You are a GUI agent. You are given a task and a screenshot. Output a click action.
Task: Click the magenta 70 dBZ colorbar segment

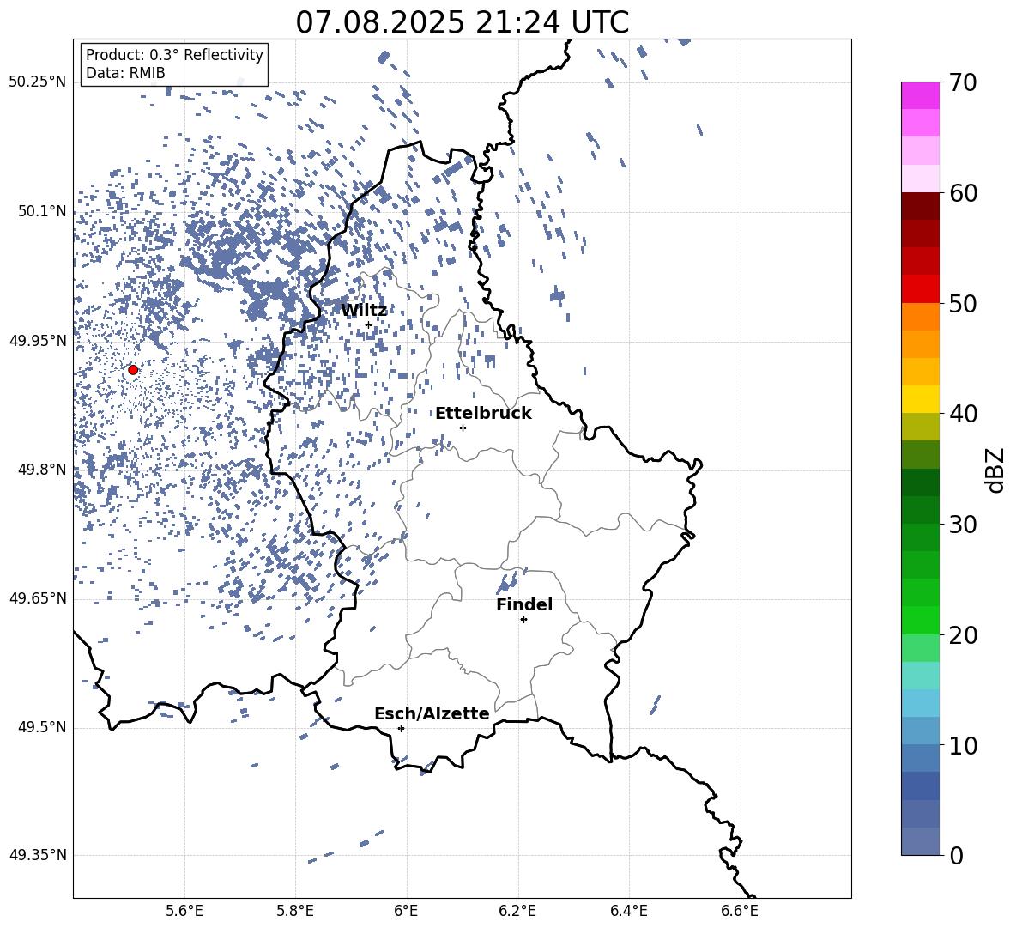click(x=920, y=95)
